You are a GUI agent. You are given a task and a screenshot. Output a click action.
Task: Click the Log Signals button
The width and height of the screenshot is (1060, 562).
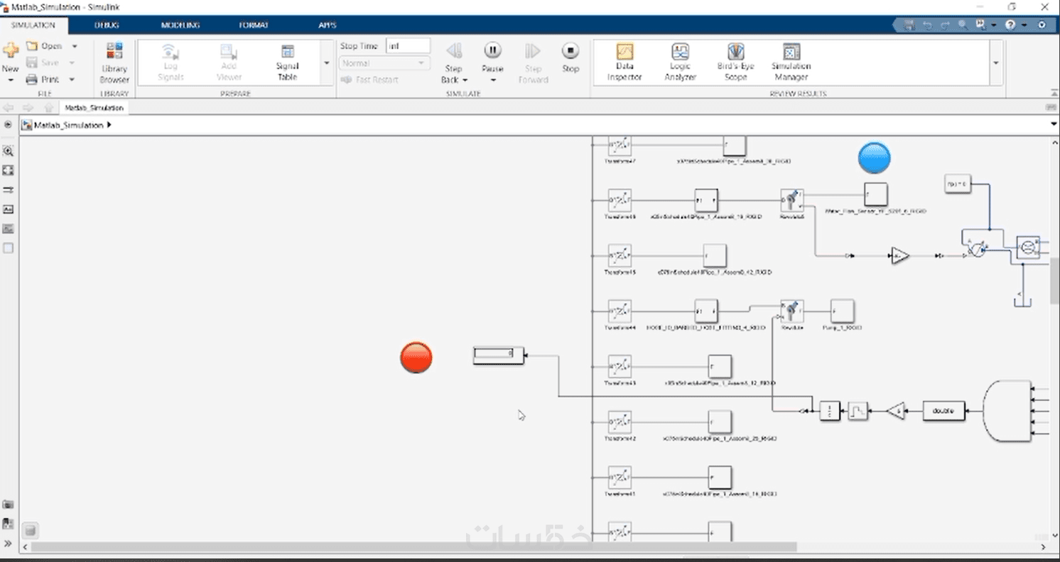[x=171, y=62]
